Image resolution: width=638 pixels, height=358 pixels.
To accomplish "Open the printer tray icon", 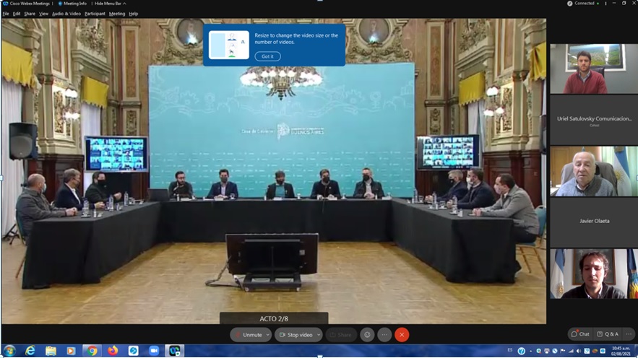I will 547,351.
